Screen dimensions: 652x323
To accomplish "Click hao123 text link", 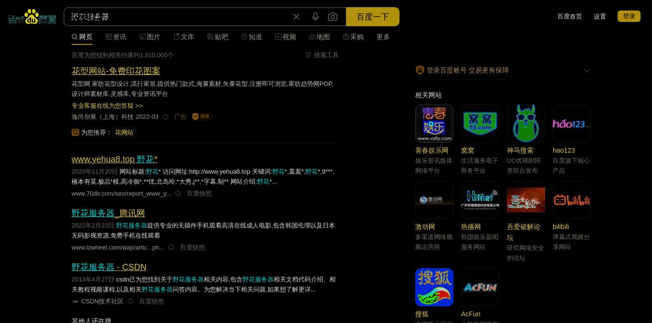I will [x=564, y=150].
